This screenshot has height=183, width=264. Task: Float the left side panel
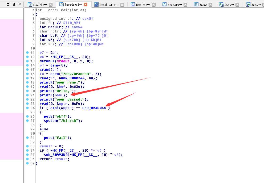14,4
